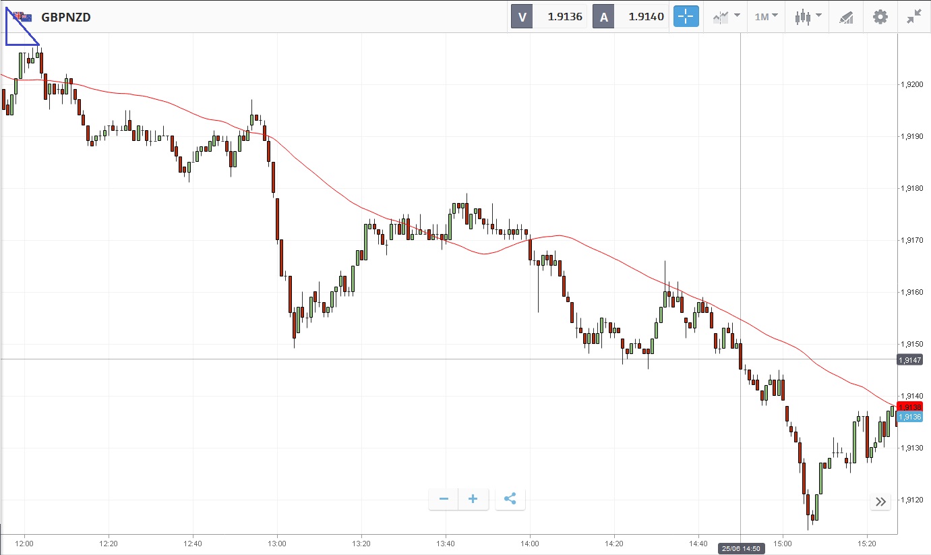Click the GBPNZD flag icon

tap(22, 18)
